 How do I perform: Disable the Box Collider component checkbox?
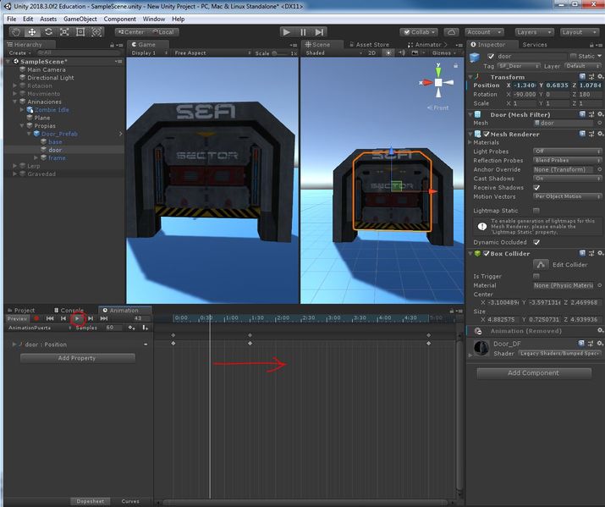click(487, 254)
